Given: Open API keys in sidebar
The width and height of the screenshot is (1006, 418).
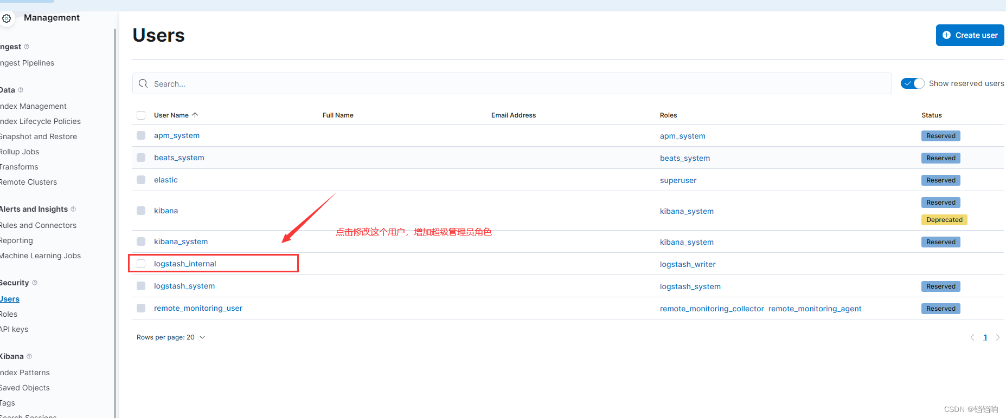Looking at the screenshot, I should pos(14,329).
